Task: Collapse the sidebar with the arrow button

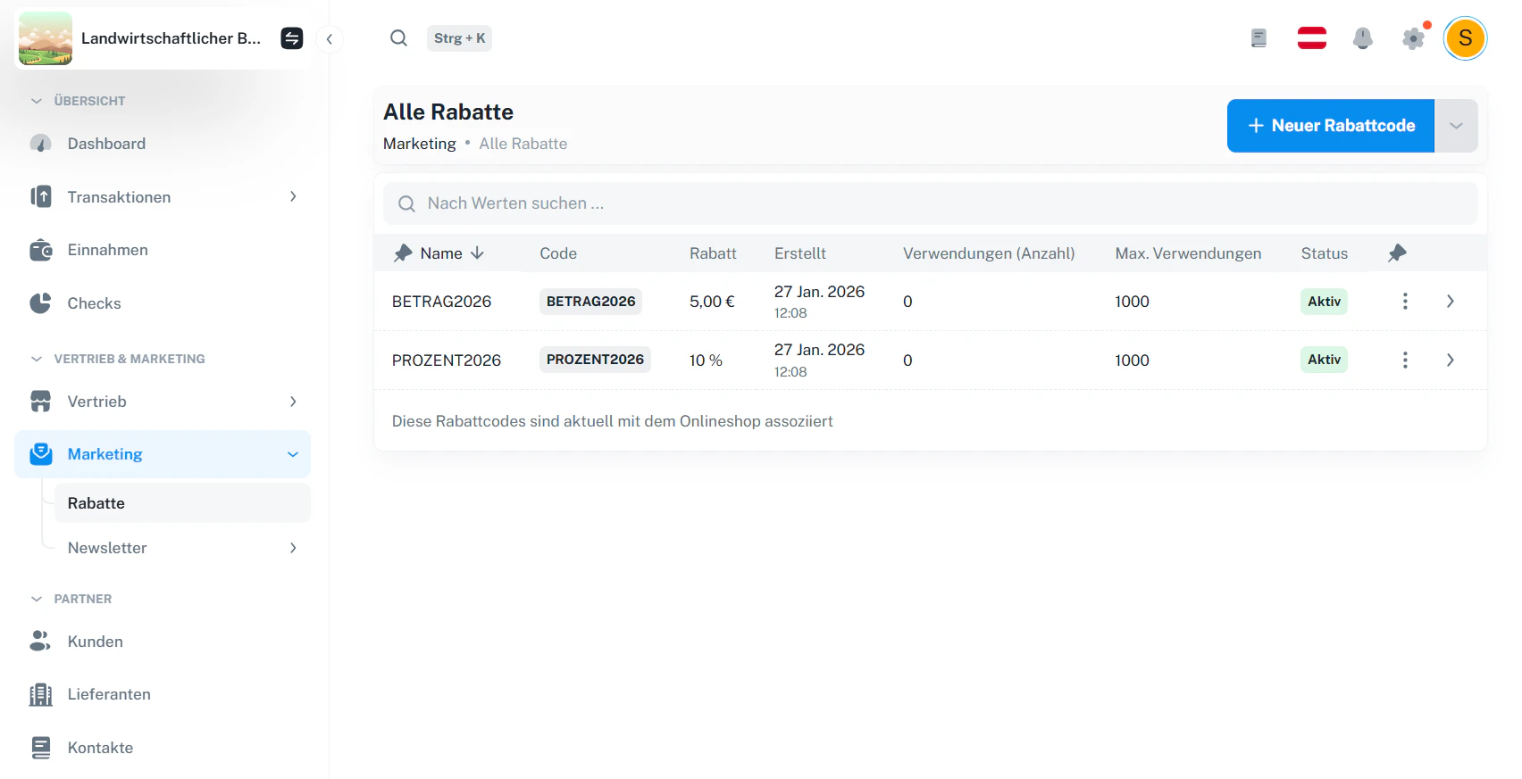Action: [330, 38]
